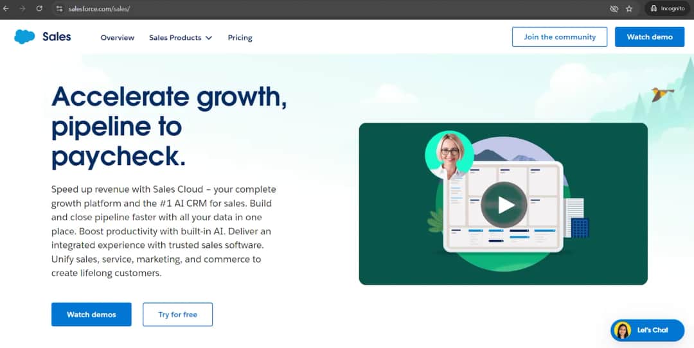Play the Sales Cloud demo video

pyautogui.click(x=504, y=205)
